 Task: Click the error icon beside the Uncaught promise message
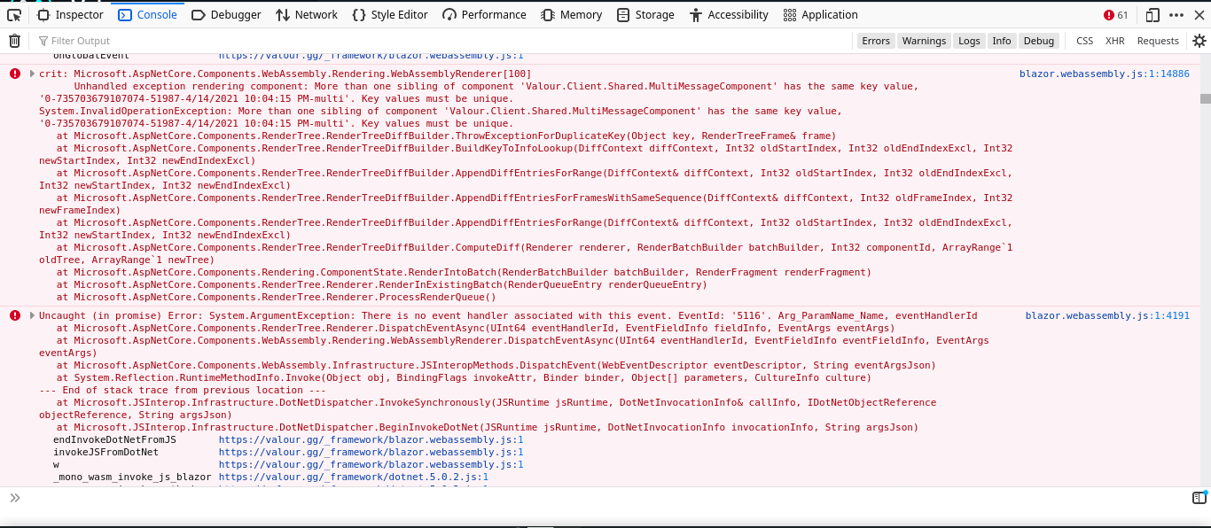(14, 315)
